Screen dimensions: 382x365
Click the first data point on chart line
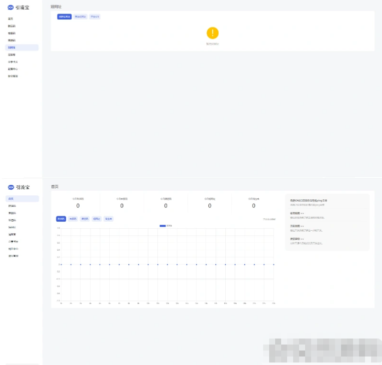(61, 264)
